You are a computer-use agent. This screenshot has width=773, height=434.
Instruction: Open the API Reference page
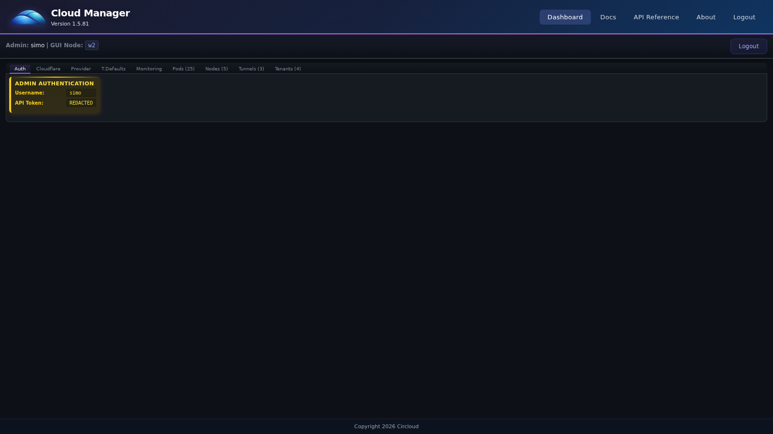pyautogui.click(x=656, y=17)
